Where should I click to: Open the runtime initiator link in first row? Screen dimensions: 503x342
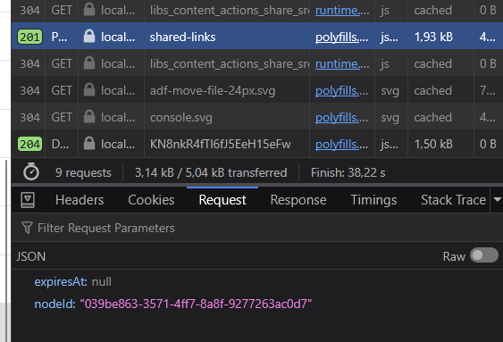point(342,10)
